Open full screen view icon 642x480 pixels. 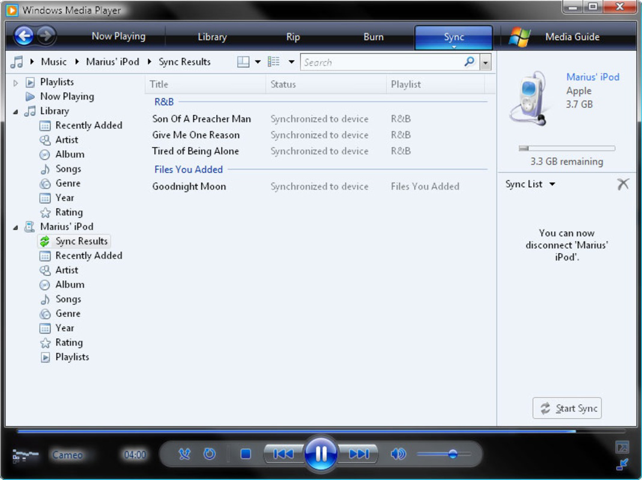click(x=622, y=447)
